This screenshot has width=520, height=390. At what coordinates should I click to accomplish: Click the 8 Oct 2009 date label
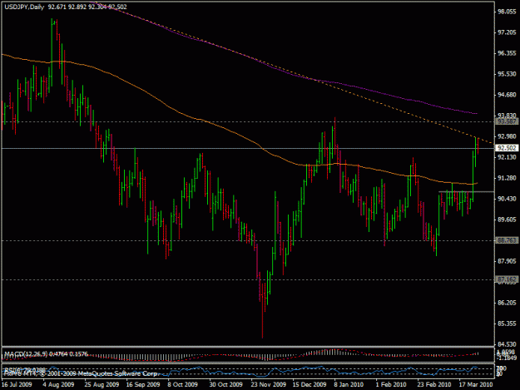(182, 384)
